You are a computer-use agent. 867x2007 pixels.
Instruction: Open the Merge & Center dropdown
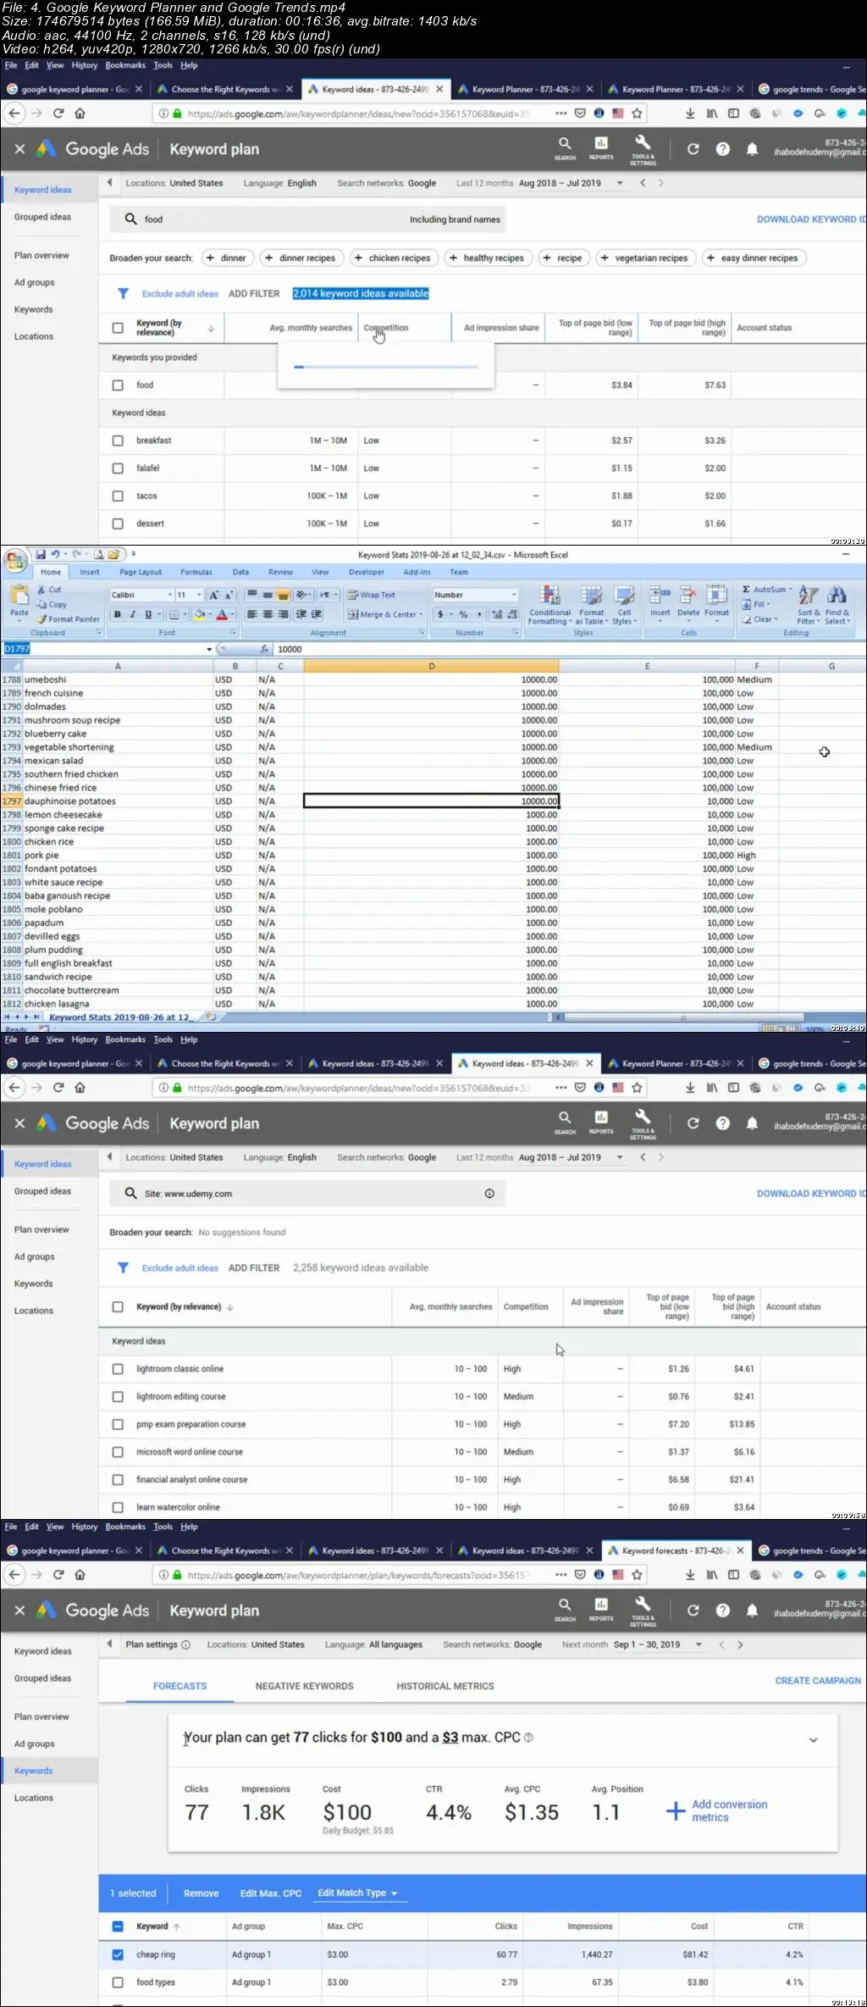(x=421, y=614)
